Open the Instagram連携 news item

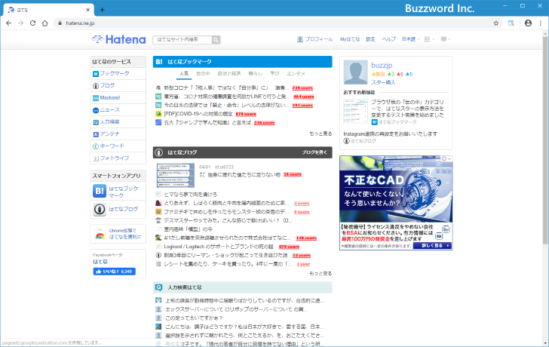[390, 134]
